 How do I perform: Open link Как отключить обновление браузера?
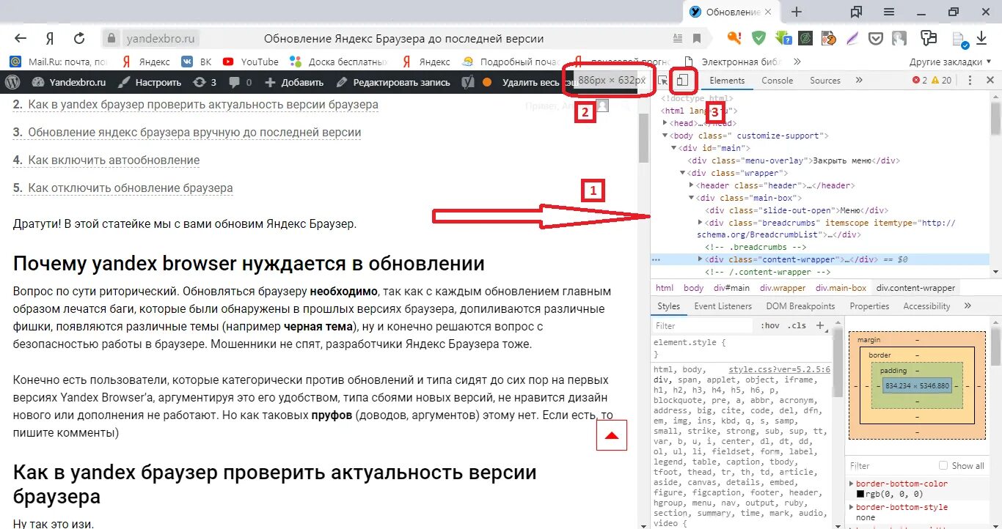(x=131, y=188)
